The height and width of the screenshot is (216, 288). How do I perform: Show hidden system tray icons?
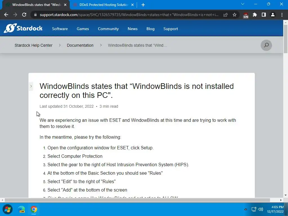[x=246, y=209]
